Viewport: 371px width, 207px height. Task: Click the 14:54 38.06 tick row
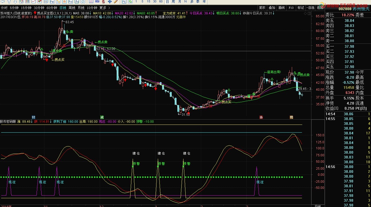[347, 114]
